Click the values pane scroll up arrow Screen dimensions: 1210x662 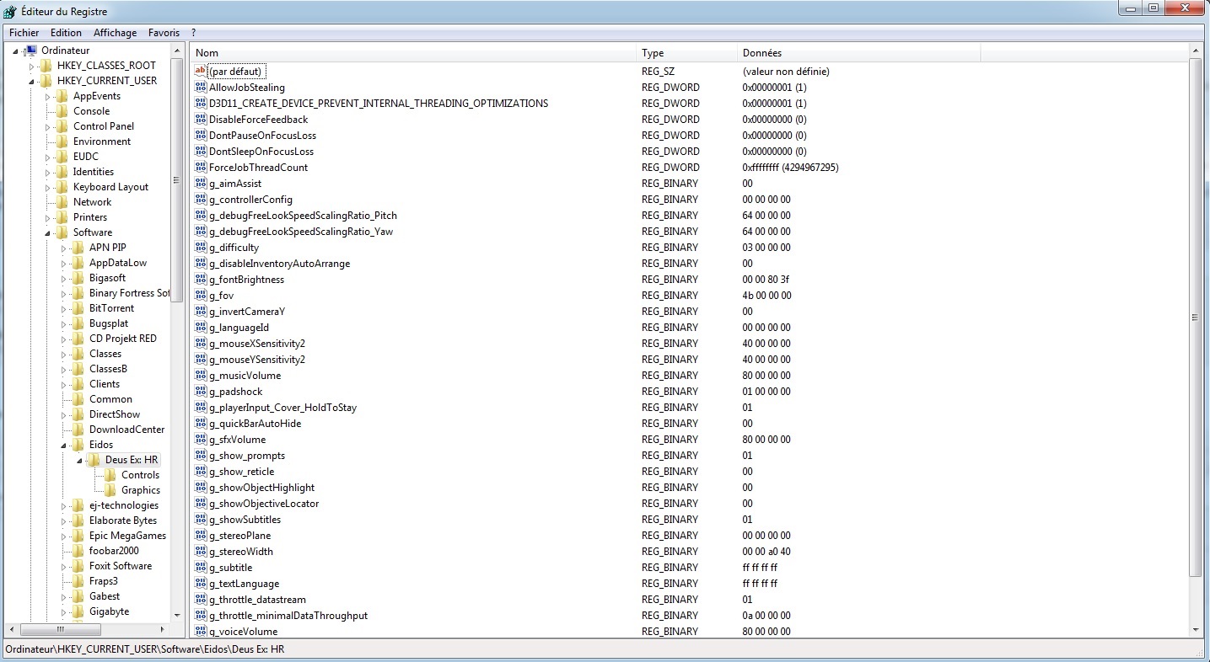point(1196,52)
